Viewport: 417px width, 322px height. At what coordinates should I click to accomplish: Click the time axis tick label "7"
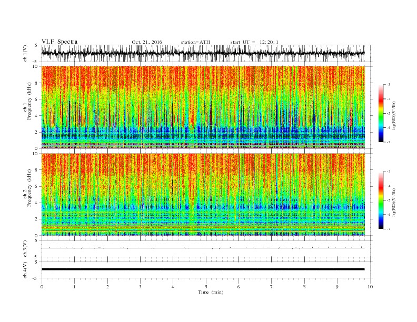point(272,287)
